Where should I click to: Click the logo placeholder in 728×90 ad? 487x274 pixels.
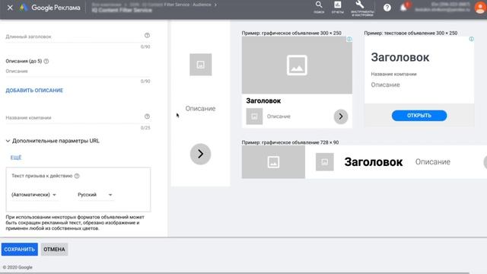pyautogui.click(x=325, y=162)
